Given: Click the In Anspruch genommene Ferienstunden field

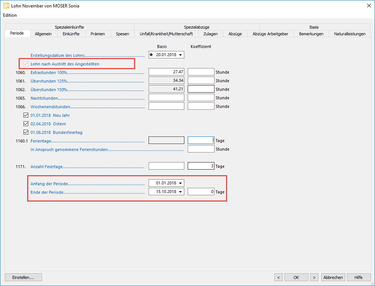Looking at the screenshot, I should point(201,149).
